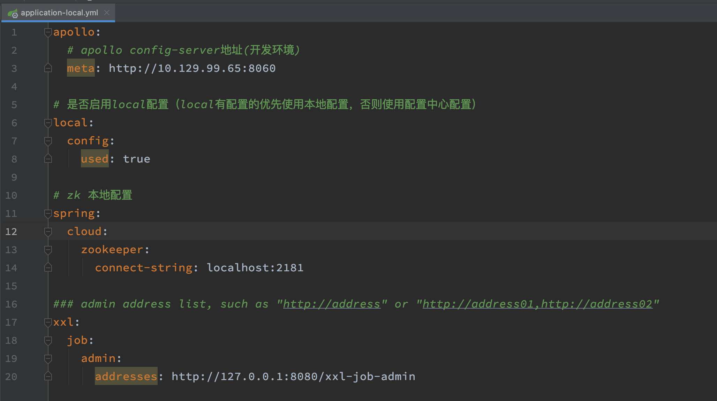This screenshot has width=717, height=401.
Task: Fold the zookeeper section on line 13
Action: pos(48,250)
